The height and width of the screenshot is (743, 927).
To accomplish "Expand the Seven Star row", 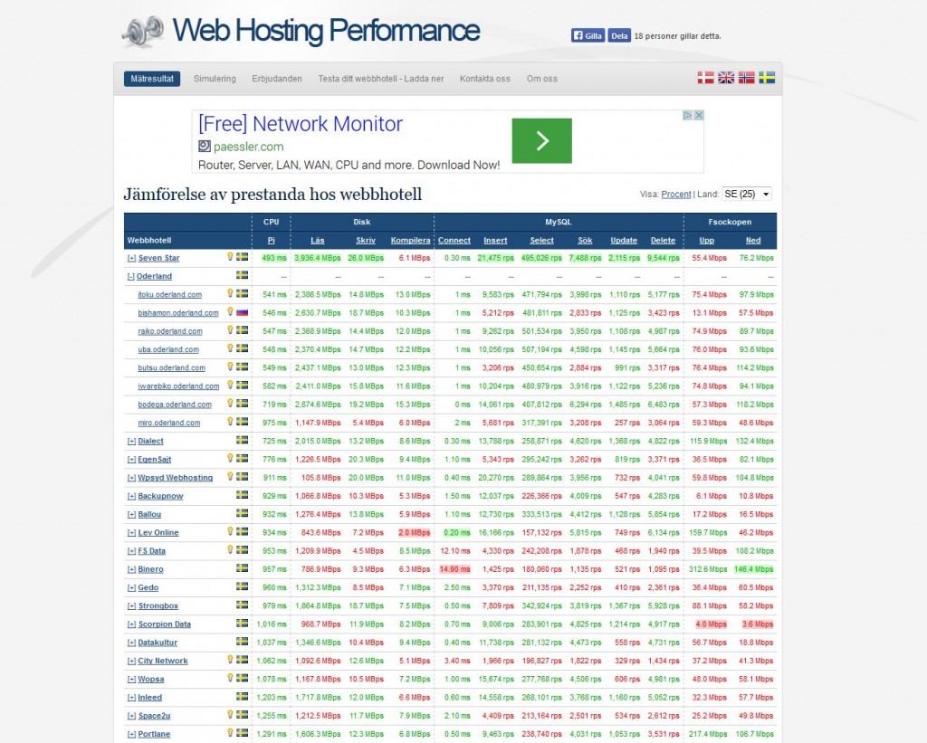I will (x=131, y=259).
